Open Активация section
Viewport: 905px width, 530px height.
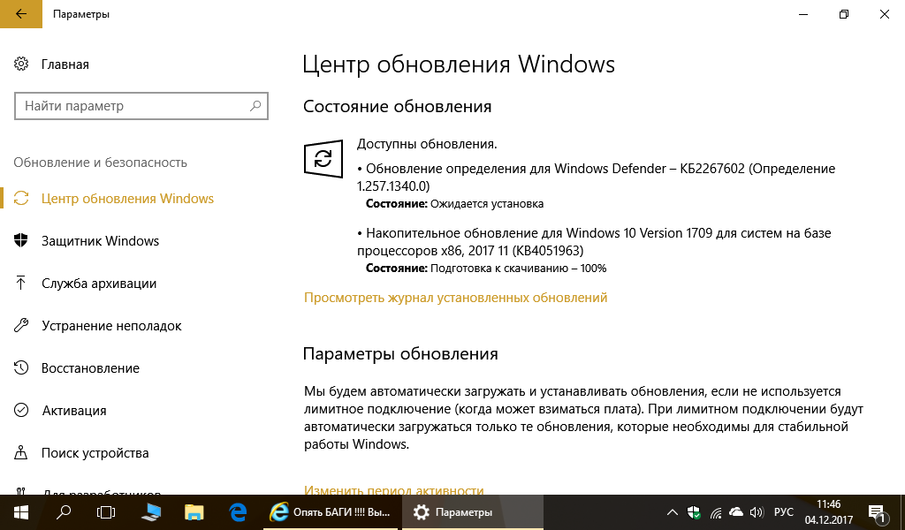74,410
